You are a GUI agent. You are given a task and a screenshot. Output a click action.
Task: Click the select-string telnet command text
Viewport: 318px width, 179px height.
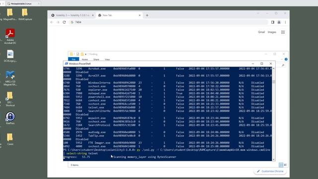click(82, 154)
